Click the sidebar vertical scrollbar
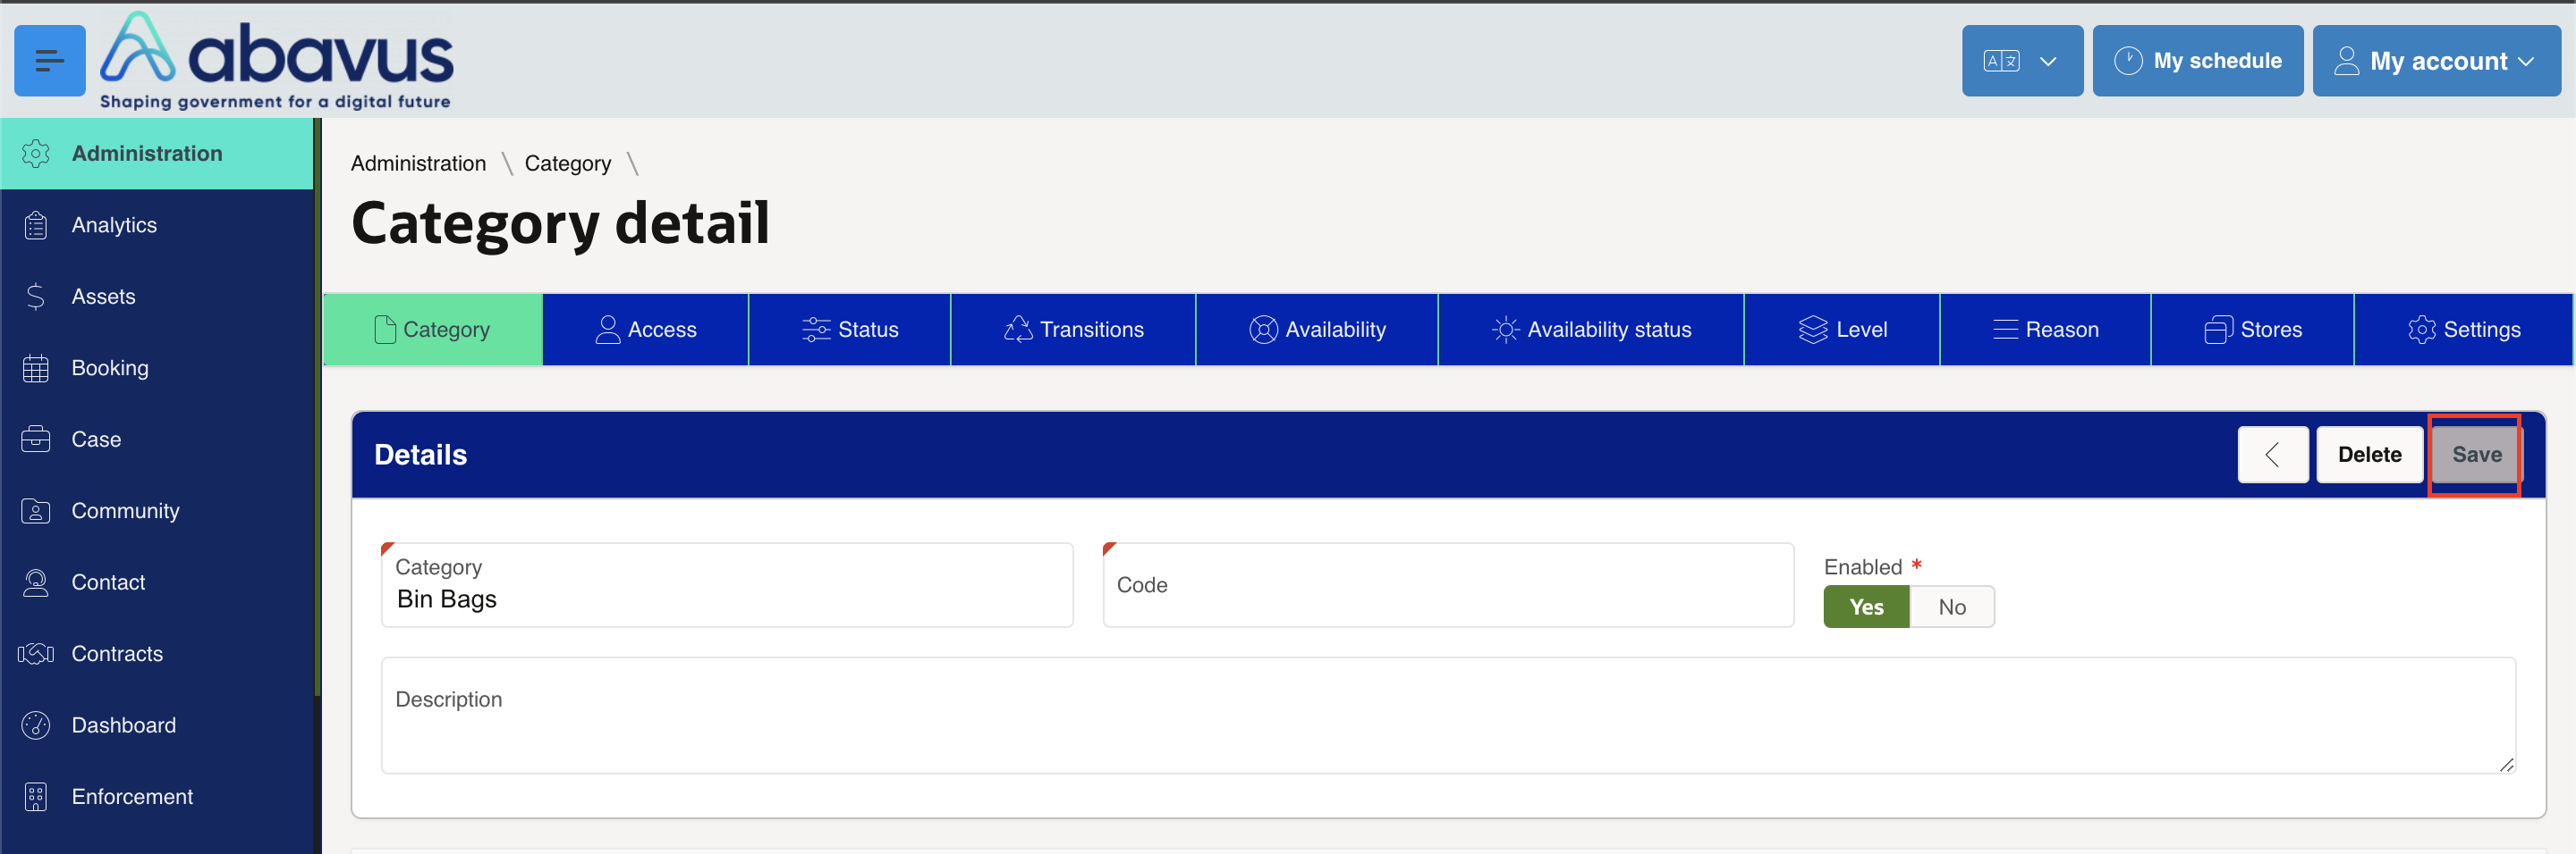2576x854 pixels. click(318, 406)
